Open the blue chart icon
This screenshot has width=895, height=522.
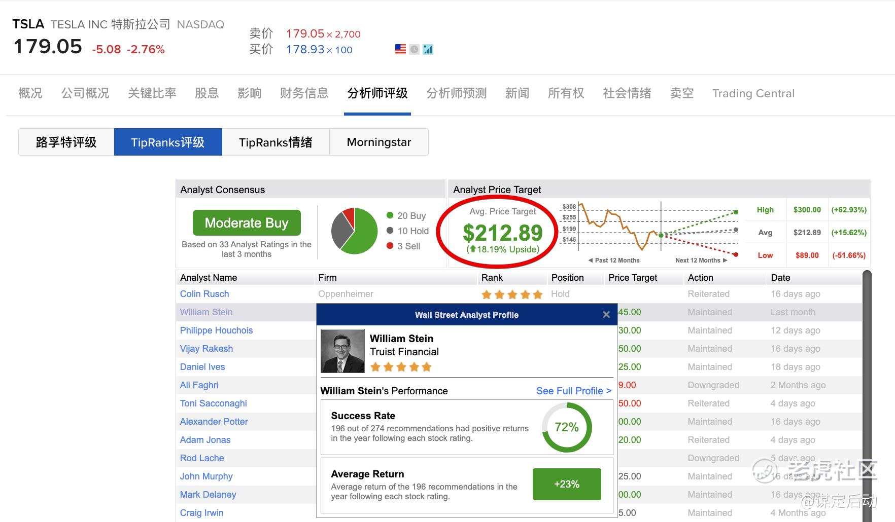pyautogui.click(x=428, y=49)
